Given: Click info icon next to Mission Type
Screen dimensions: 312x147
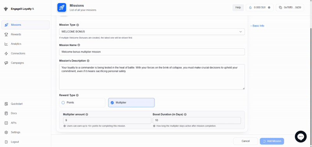Looking at the screenshot, I should coord(78,25).
